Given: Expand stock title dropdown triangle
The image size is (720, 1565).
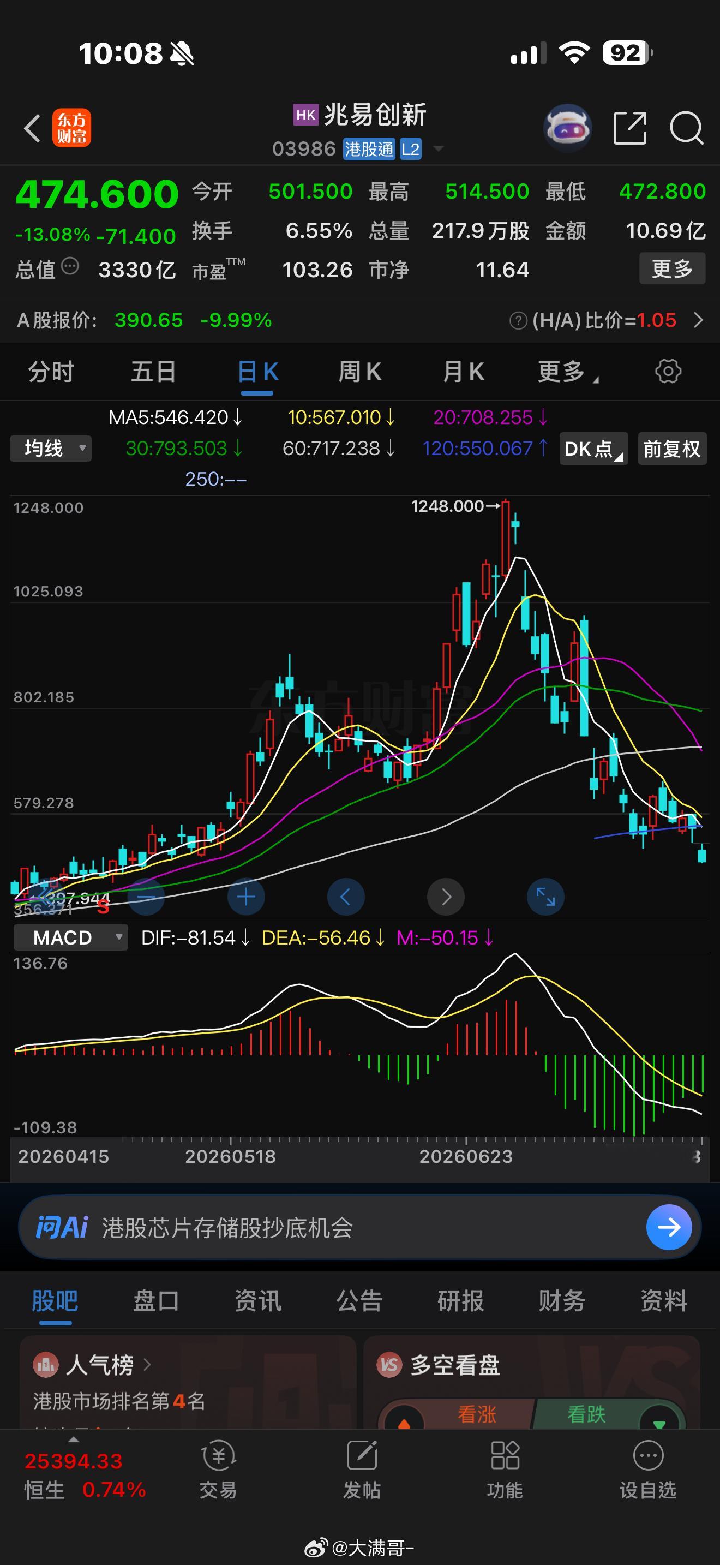Looking at the screenshot, I should coord(437,149).
